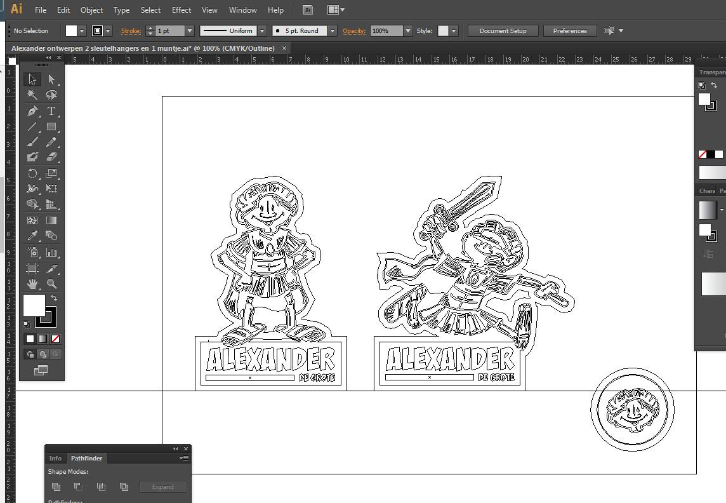
Task: Choose the Eyedropper tool
Action: click(x=32, y=236)
